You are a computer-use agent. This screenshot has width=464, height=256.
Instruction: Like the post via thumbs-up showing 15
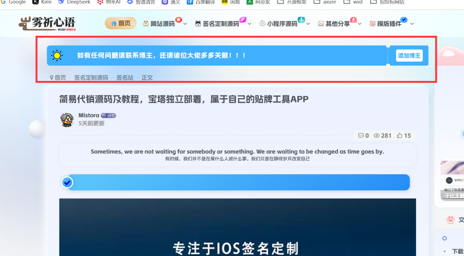[404, 136]
